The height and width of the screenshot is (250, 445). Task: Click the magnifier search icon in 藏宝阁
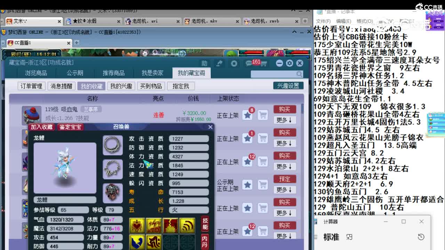coord(299,74)
